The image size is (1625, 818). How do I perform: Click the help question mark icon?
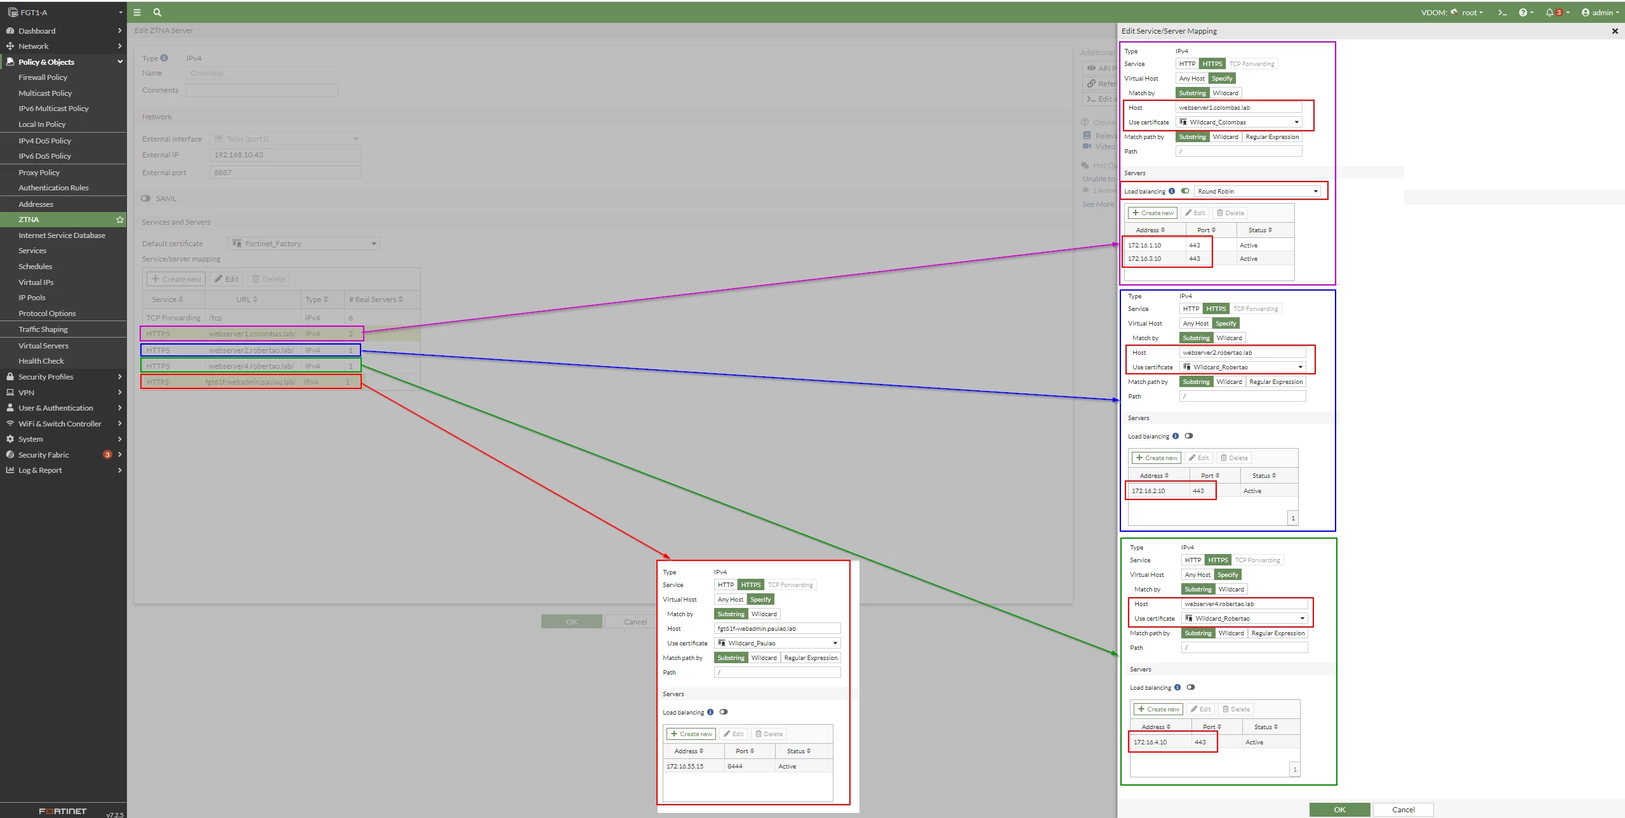[x=1522, y=13]
